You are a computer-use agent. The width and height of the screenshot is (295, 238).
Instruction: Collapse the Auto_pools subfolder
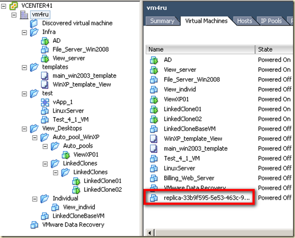point(45,146)
